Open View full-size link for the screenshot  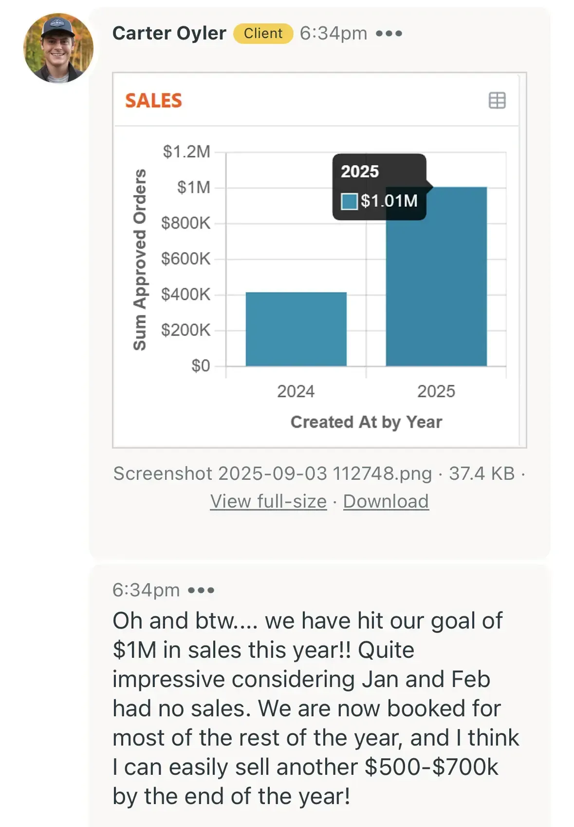click(x=268, y=501)
